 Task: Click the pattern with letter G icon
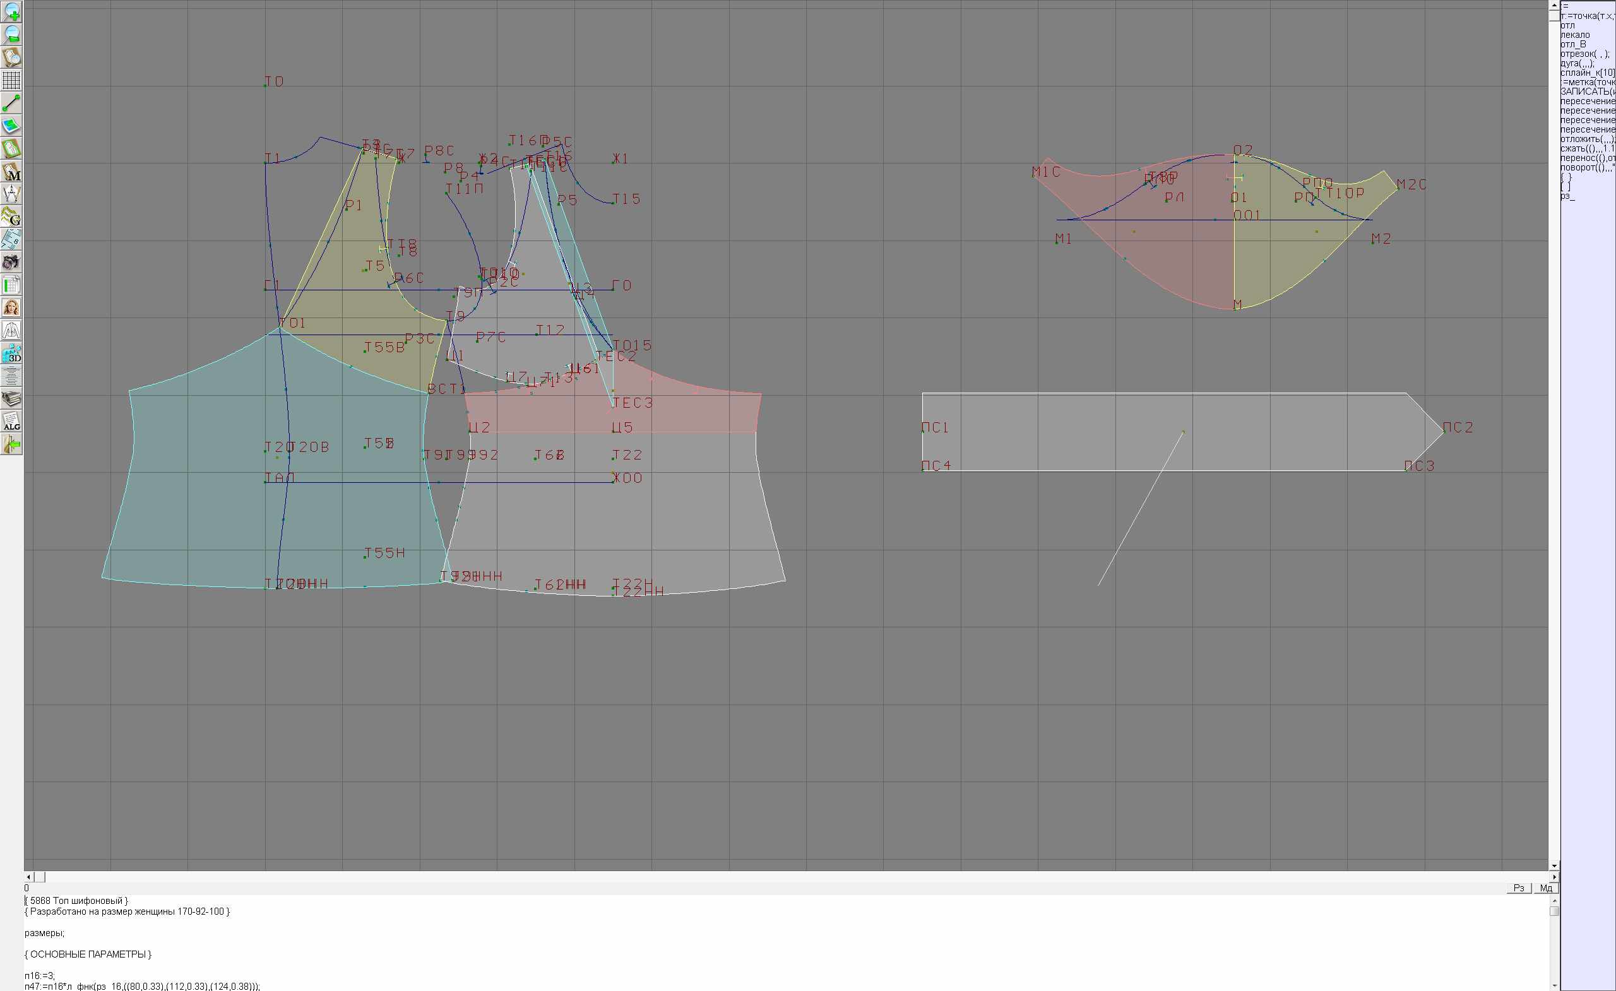11,217
